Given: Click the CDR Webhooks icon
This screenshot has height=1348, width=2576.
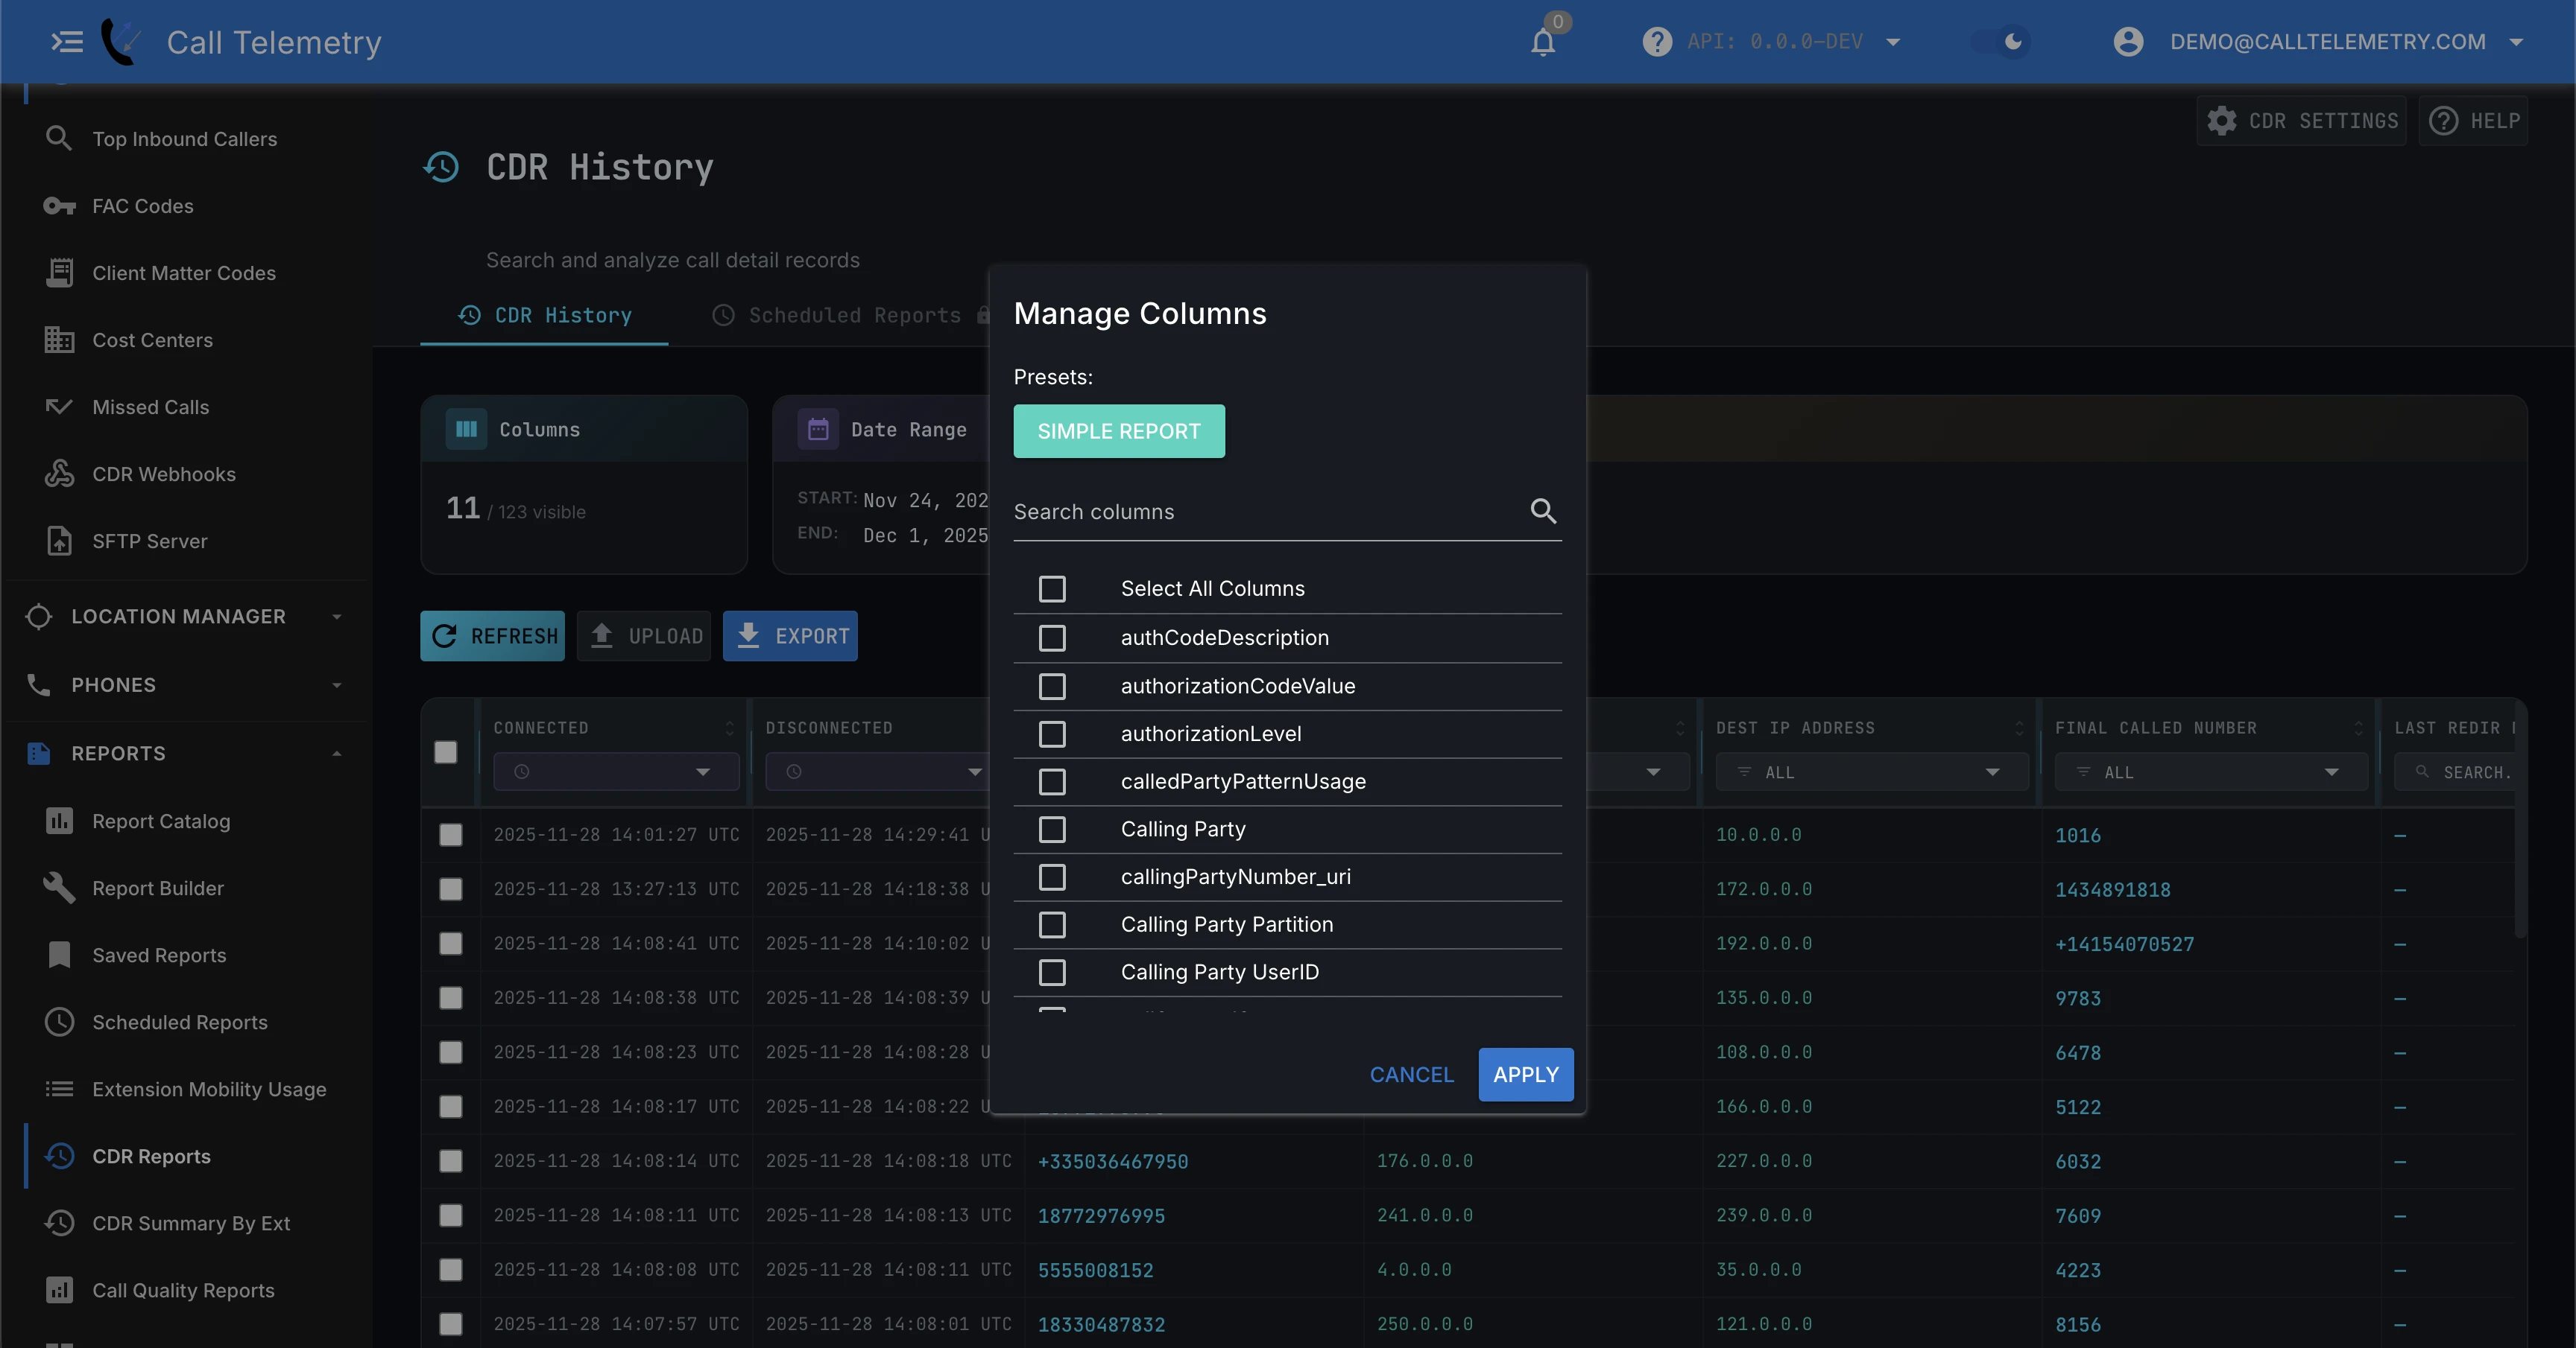Looking at the screenshot, I should pos(59,474).
